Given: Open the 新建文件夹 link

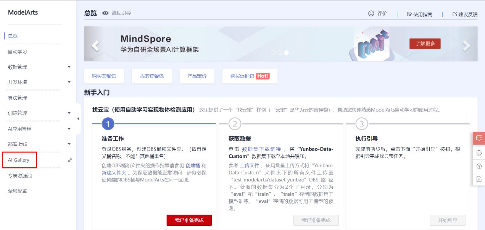Looking at the screenshot, I should click(x=114, y=173).
